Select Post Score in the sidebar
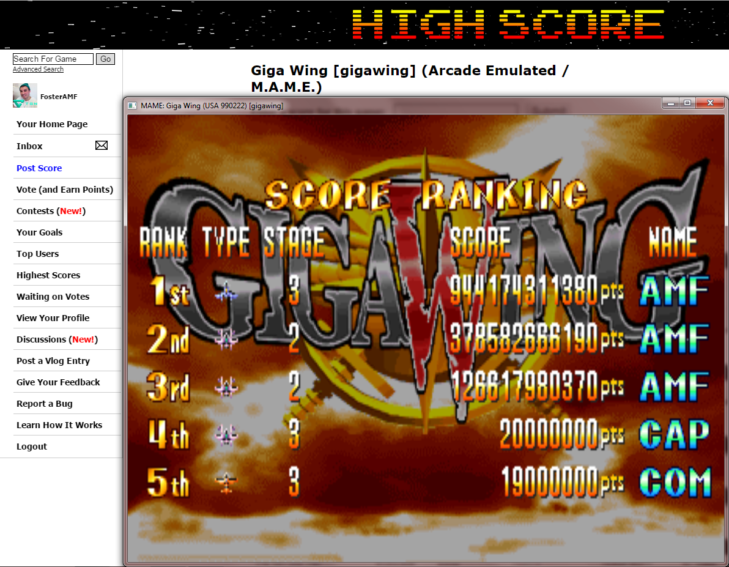Screen dimensions: 729x567 coord(39,168)
